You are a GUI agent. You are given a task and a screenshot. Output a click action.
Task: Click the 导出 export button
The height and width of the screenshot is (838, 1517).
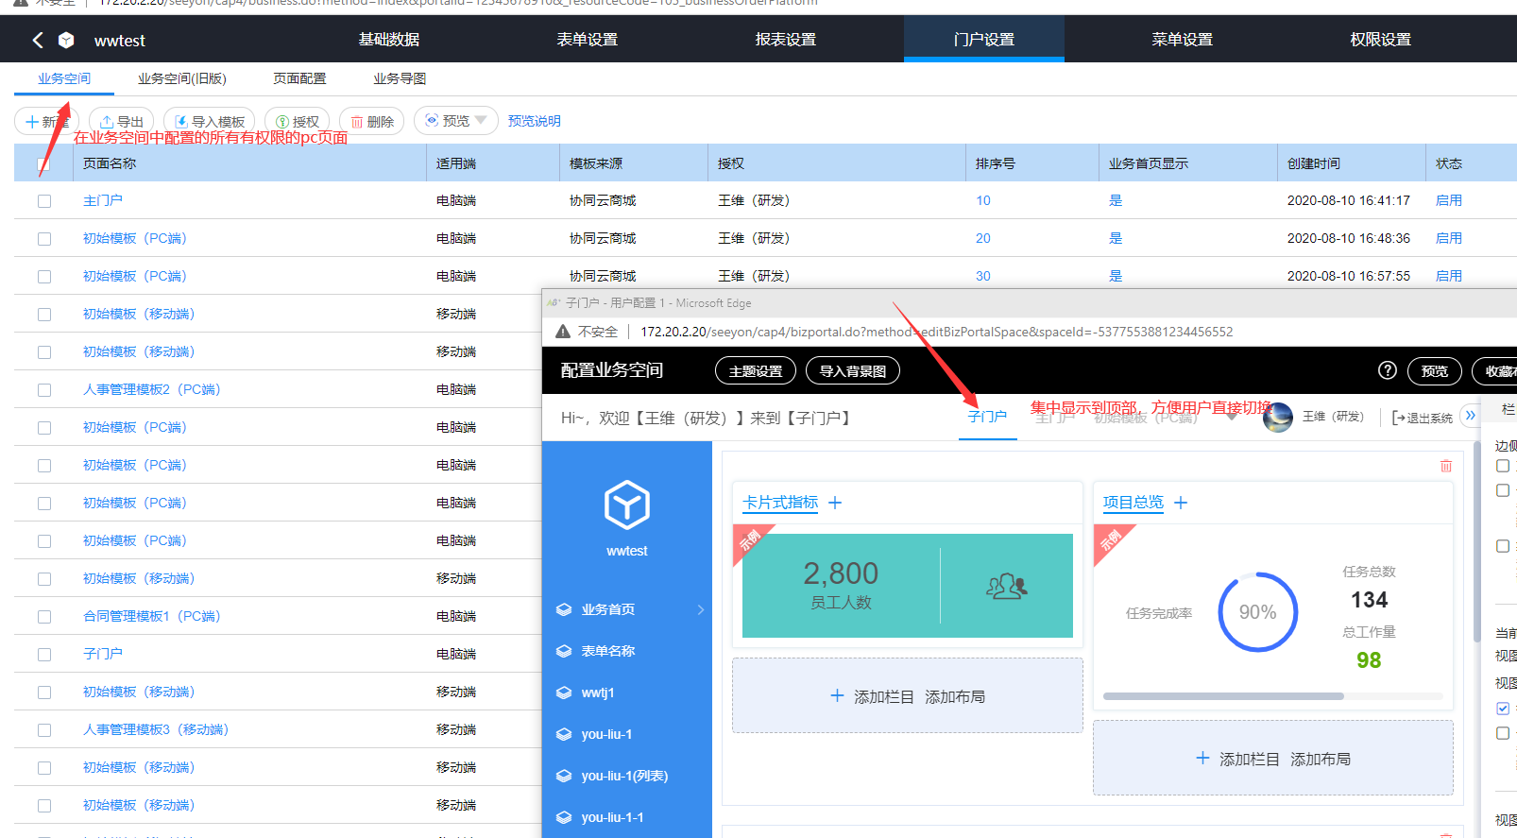pyautogui.click(x=122, y=122)
